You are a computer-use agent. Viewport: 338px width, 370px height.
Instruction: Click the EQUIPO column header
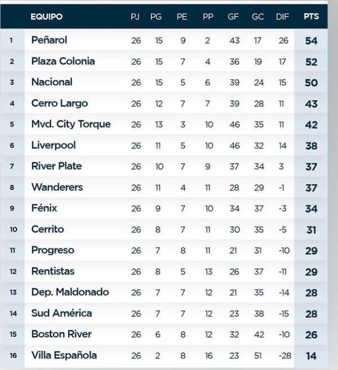tap(47, 17)
